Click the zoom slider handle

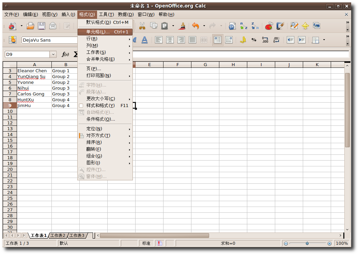[307, 243]
